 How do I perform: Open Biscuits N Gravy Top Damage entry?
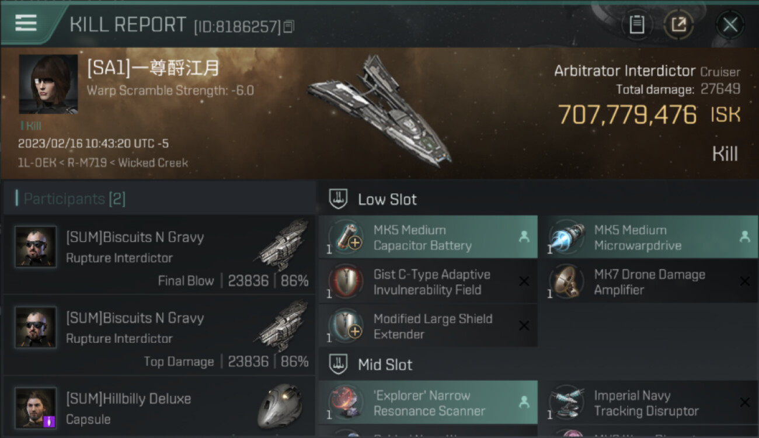[159, 335]
